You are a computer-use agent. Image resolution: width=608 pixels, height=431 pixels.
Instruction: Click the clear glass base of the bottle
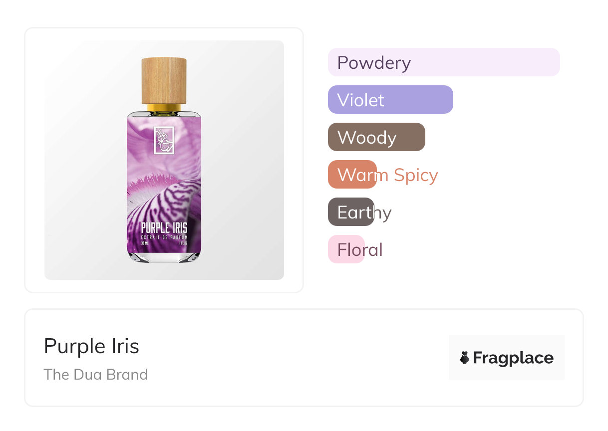pos(164,256)
